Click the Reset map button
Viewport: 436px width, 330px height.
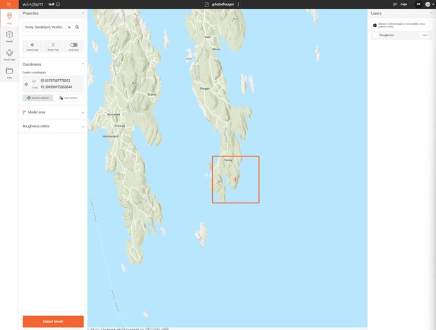(53, 46)
